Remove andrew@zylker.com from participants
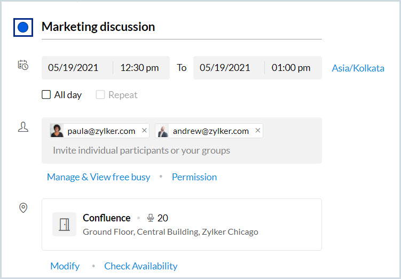 258,131
